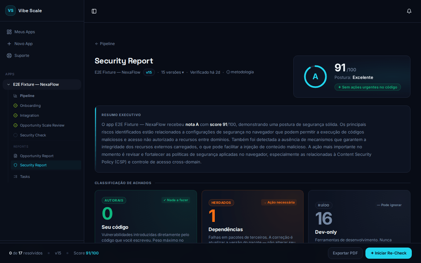This screenshot has height=263, width=421.
Task: Click the Meus Apps grid icon
Action: click(9, 32)
